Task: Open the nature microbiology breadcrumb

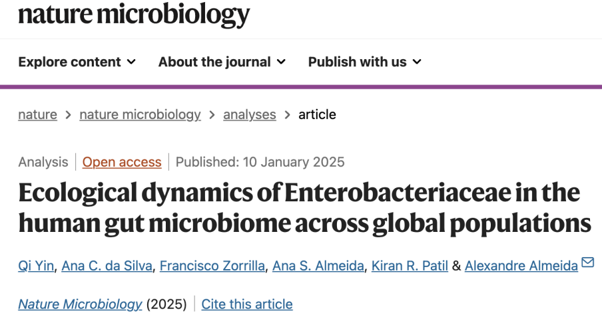Action: [140, 114]
